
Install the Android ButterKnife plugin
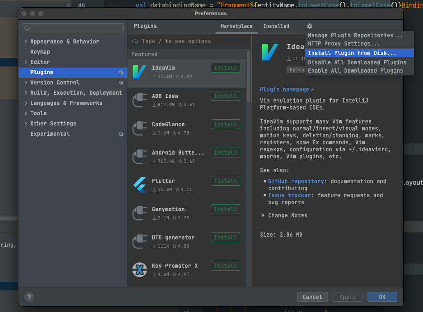point(225,153)
